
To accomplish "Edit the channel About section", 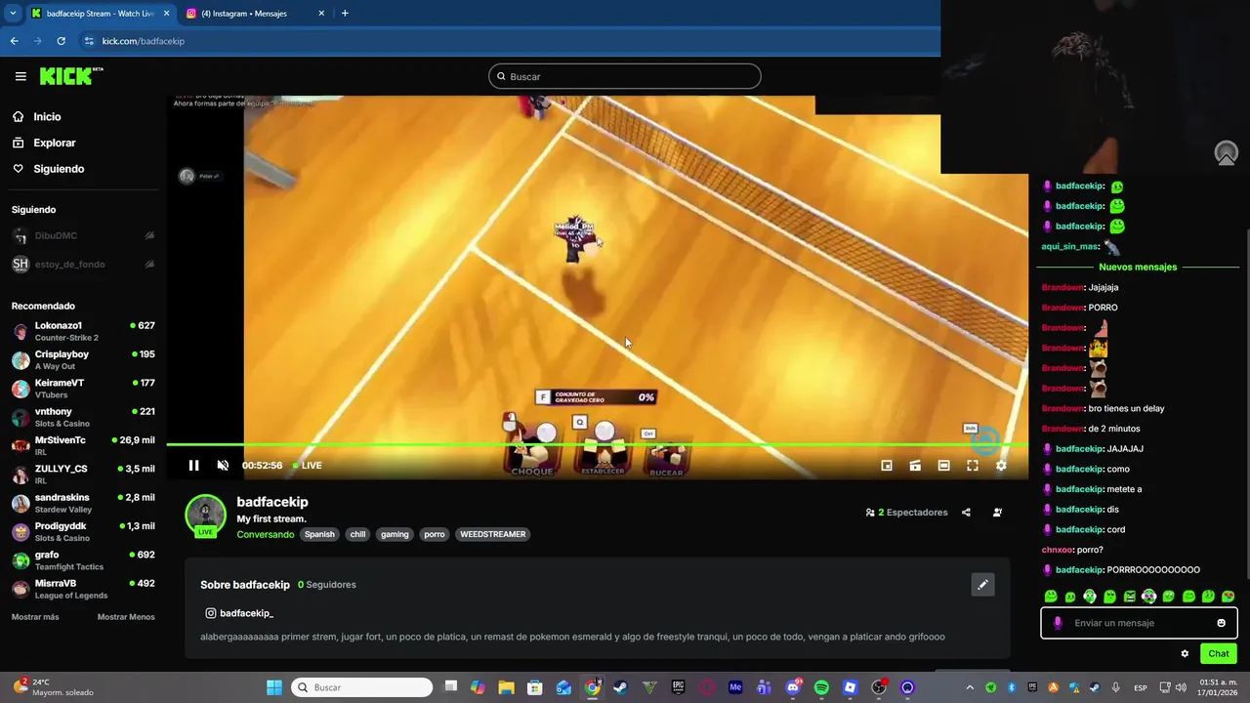I will click(982, 584).
